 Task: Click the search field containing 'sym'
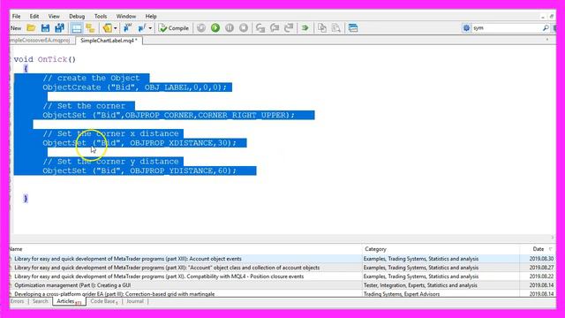(506, 27)
